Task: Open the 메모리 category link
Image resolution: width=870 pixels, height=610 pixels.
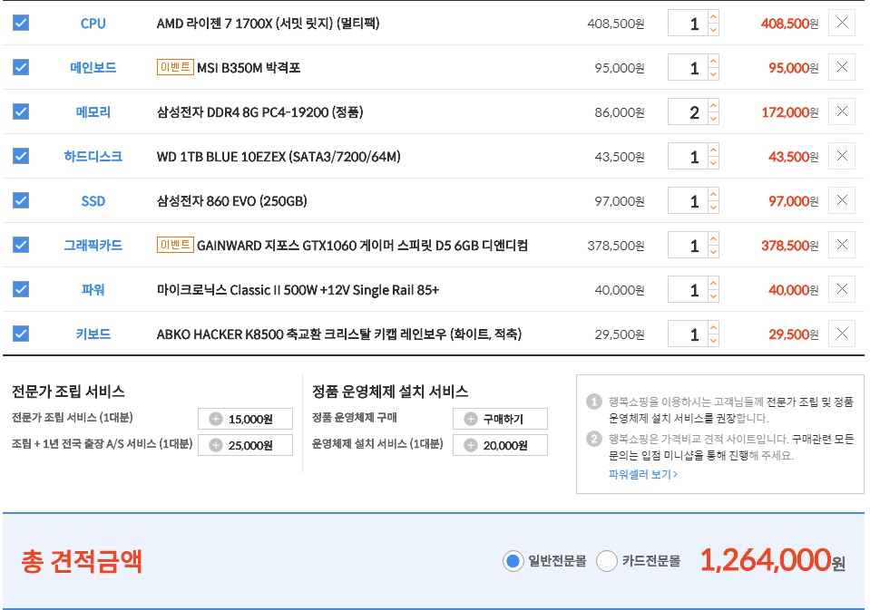Action: 93,112
